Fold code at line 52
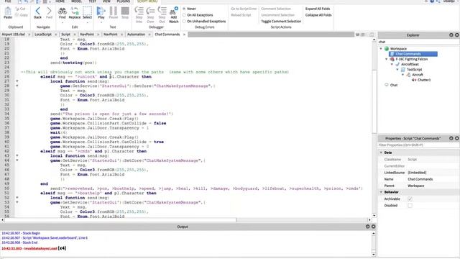Screen dimensions: 460x259 tap(17, 198)
